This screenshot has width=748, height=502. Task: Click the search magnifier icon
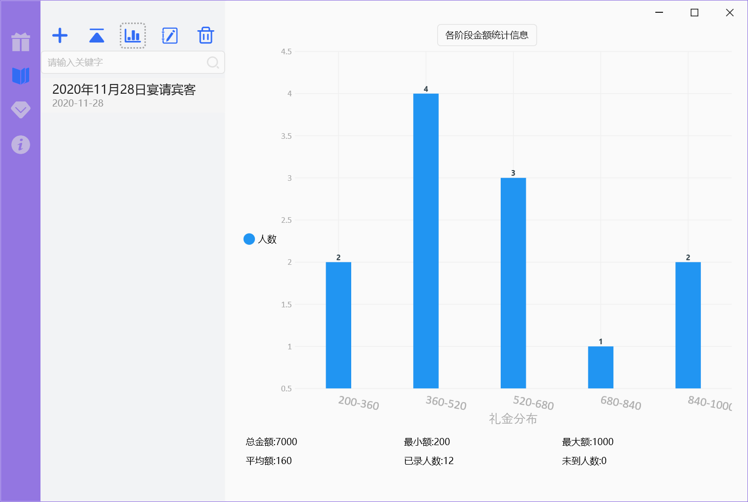pyautogui.click(x=213, y=62)
